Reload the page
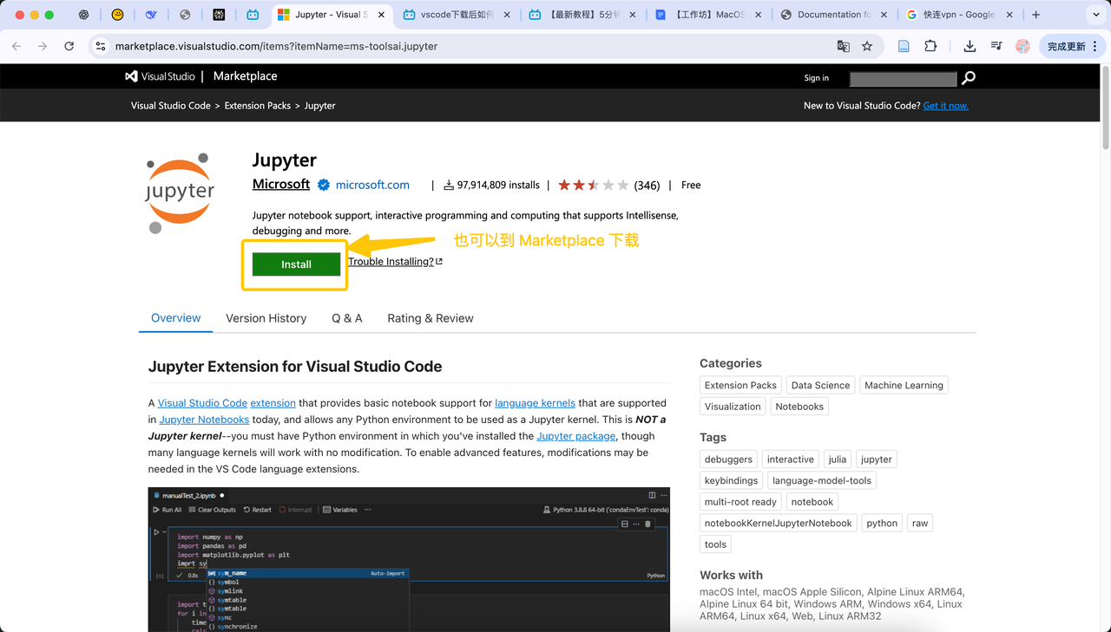 point(69,46)
